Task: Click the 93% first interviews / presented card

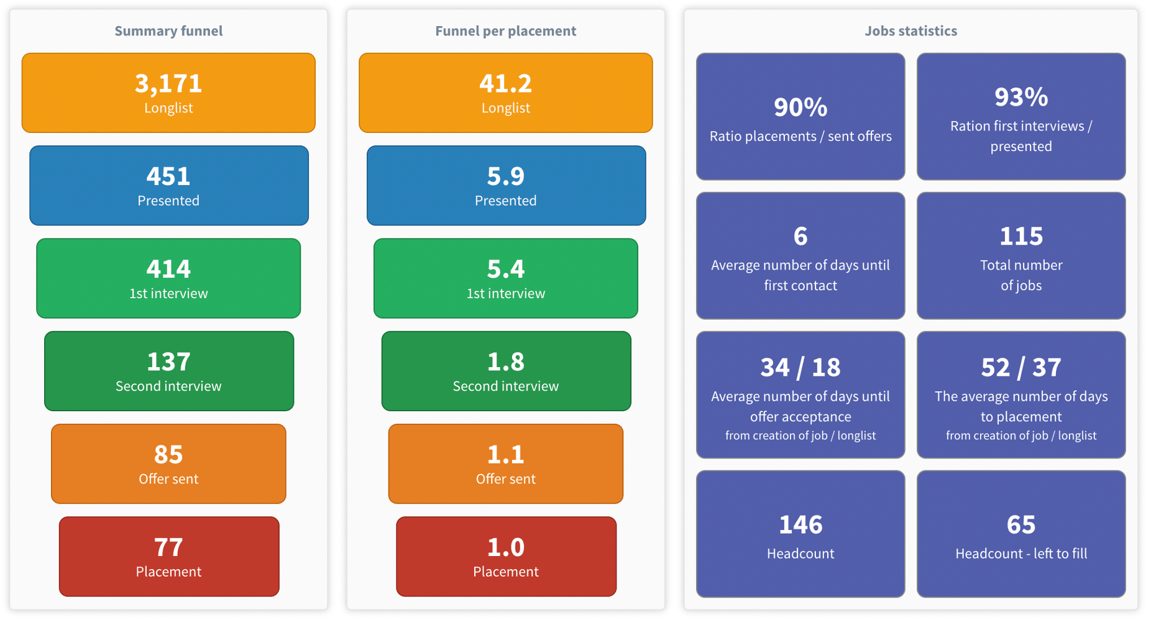Action: pyautogui.click(x=1021, y=117)
